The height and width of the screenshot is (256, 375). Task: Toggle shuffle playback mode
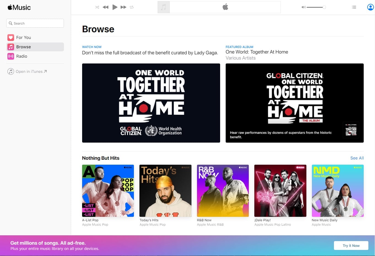tap(97, 7)
